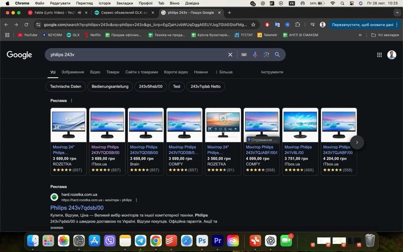
Task: Open macOS Control Center in menu bar
Action: point(352,3)
